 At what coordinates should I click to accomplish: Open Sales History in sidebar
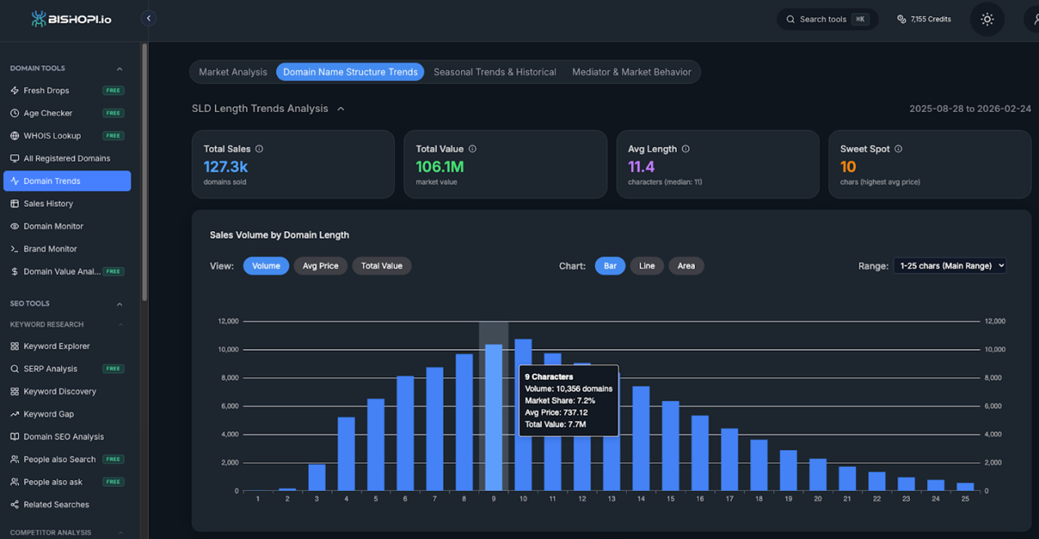tap(48, 204)
